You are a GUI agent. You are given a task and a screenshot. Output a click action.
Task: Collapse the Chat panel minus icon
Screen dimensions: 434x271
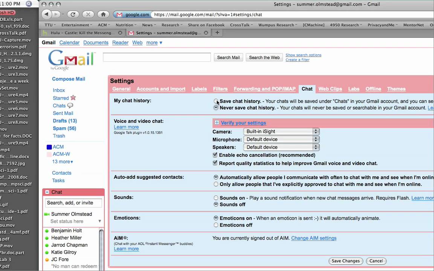pos(47,192)
